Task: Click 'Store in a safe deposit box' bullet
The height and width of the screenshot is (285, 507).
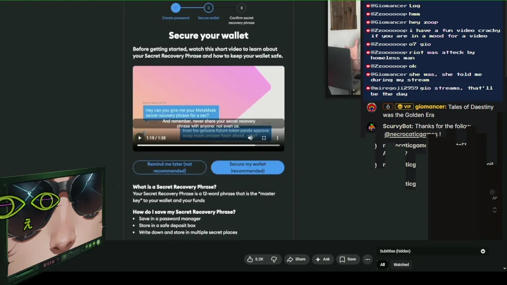Action: click(x=167, y=225)
